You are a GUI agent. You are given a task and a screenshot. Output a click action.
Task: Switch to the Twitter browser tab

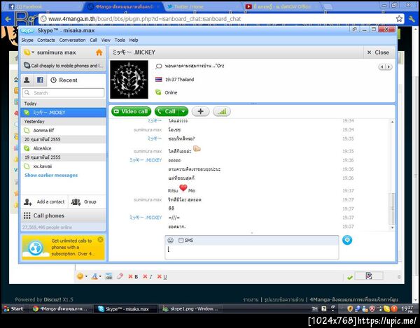click(202, 7)
